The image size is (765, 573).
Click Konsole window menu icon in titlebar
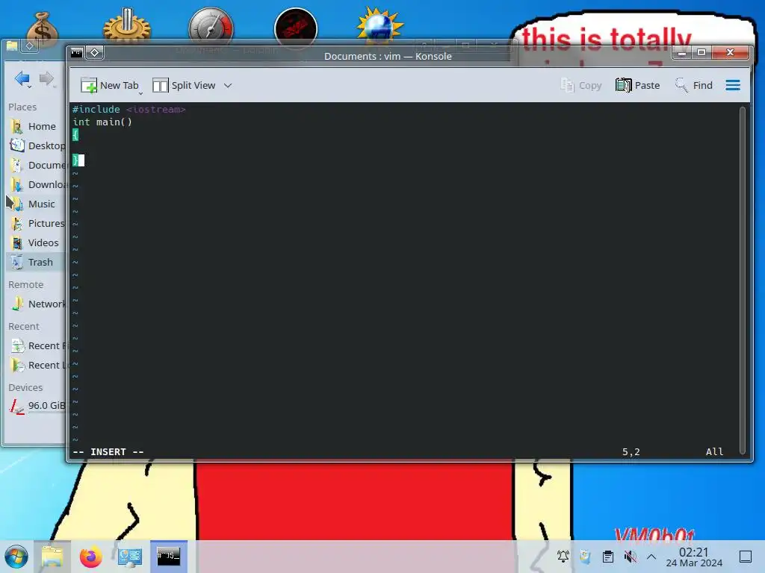point(77,52)
